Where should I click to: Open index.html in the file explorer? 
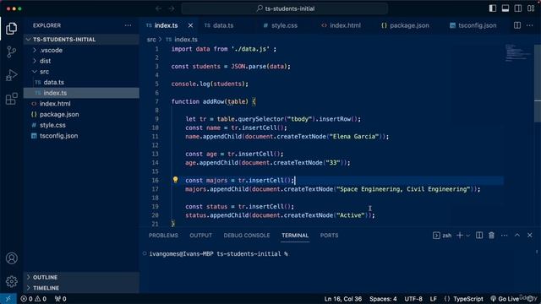82,104
